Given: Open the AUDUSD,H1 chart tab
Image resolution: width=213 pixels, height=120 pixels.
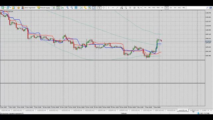Looking at the screenshot, I should pos(30,110).
